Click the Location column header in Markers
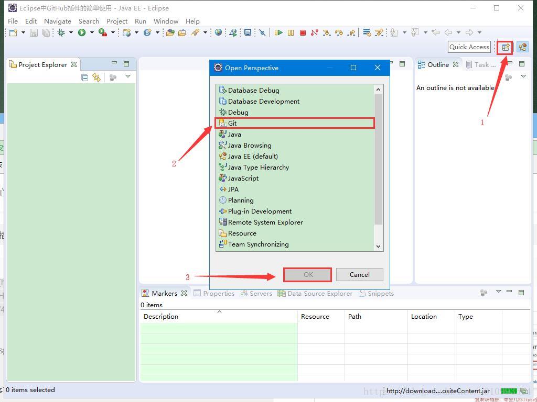The image size is (537, 402). pos(431,316)
